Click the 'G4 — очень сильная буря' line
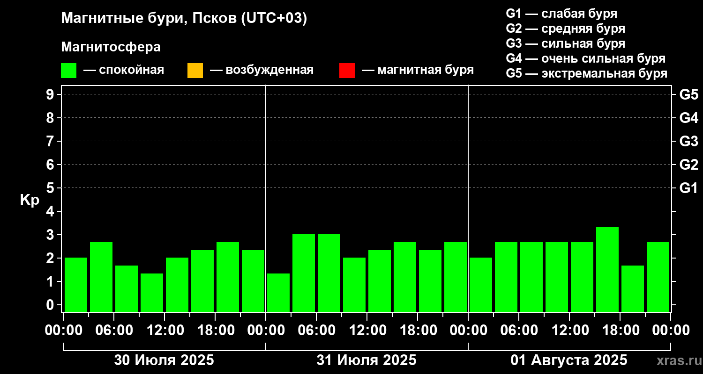Screen dimensions: 703x374 click(x=585, y=58)
